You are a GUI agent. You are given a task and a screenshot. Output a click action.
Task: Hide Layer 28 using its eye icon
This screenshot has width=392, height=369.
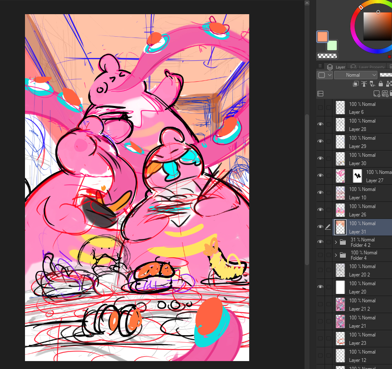320,124
